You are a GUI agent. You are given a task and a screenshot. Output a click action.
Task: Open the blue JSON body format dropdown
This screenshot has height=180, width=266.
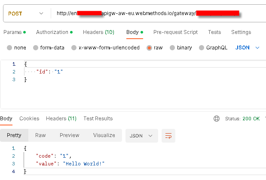click(x=248, y=48)
